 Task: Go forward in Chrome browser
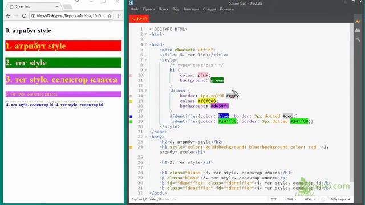pos(17,16)
